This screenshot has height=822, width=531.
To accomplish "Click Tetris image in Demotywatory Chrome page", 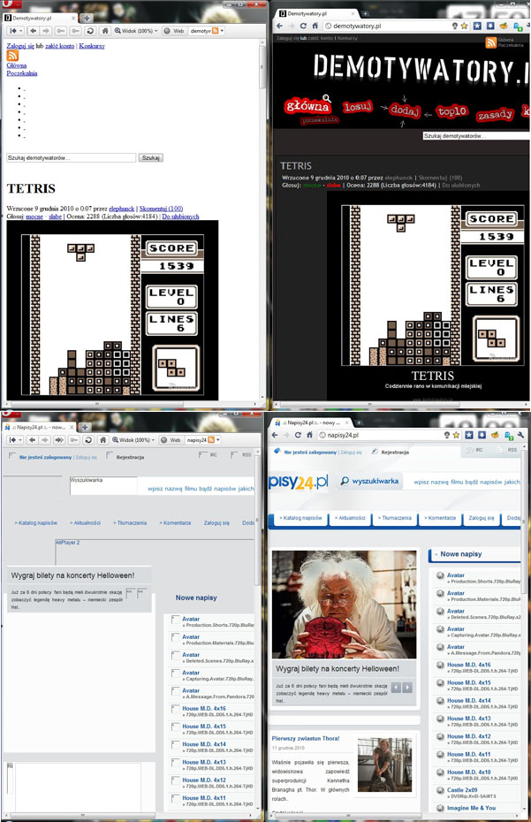I will 432,285.
